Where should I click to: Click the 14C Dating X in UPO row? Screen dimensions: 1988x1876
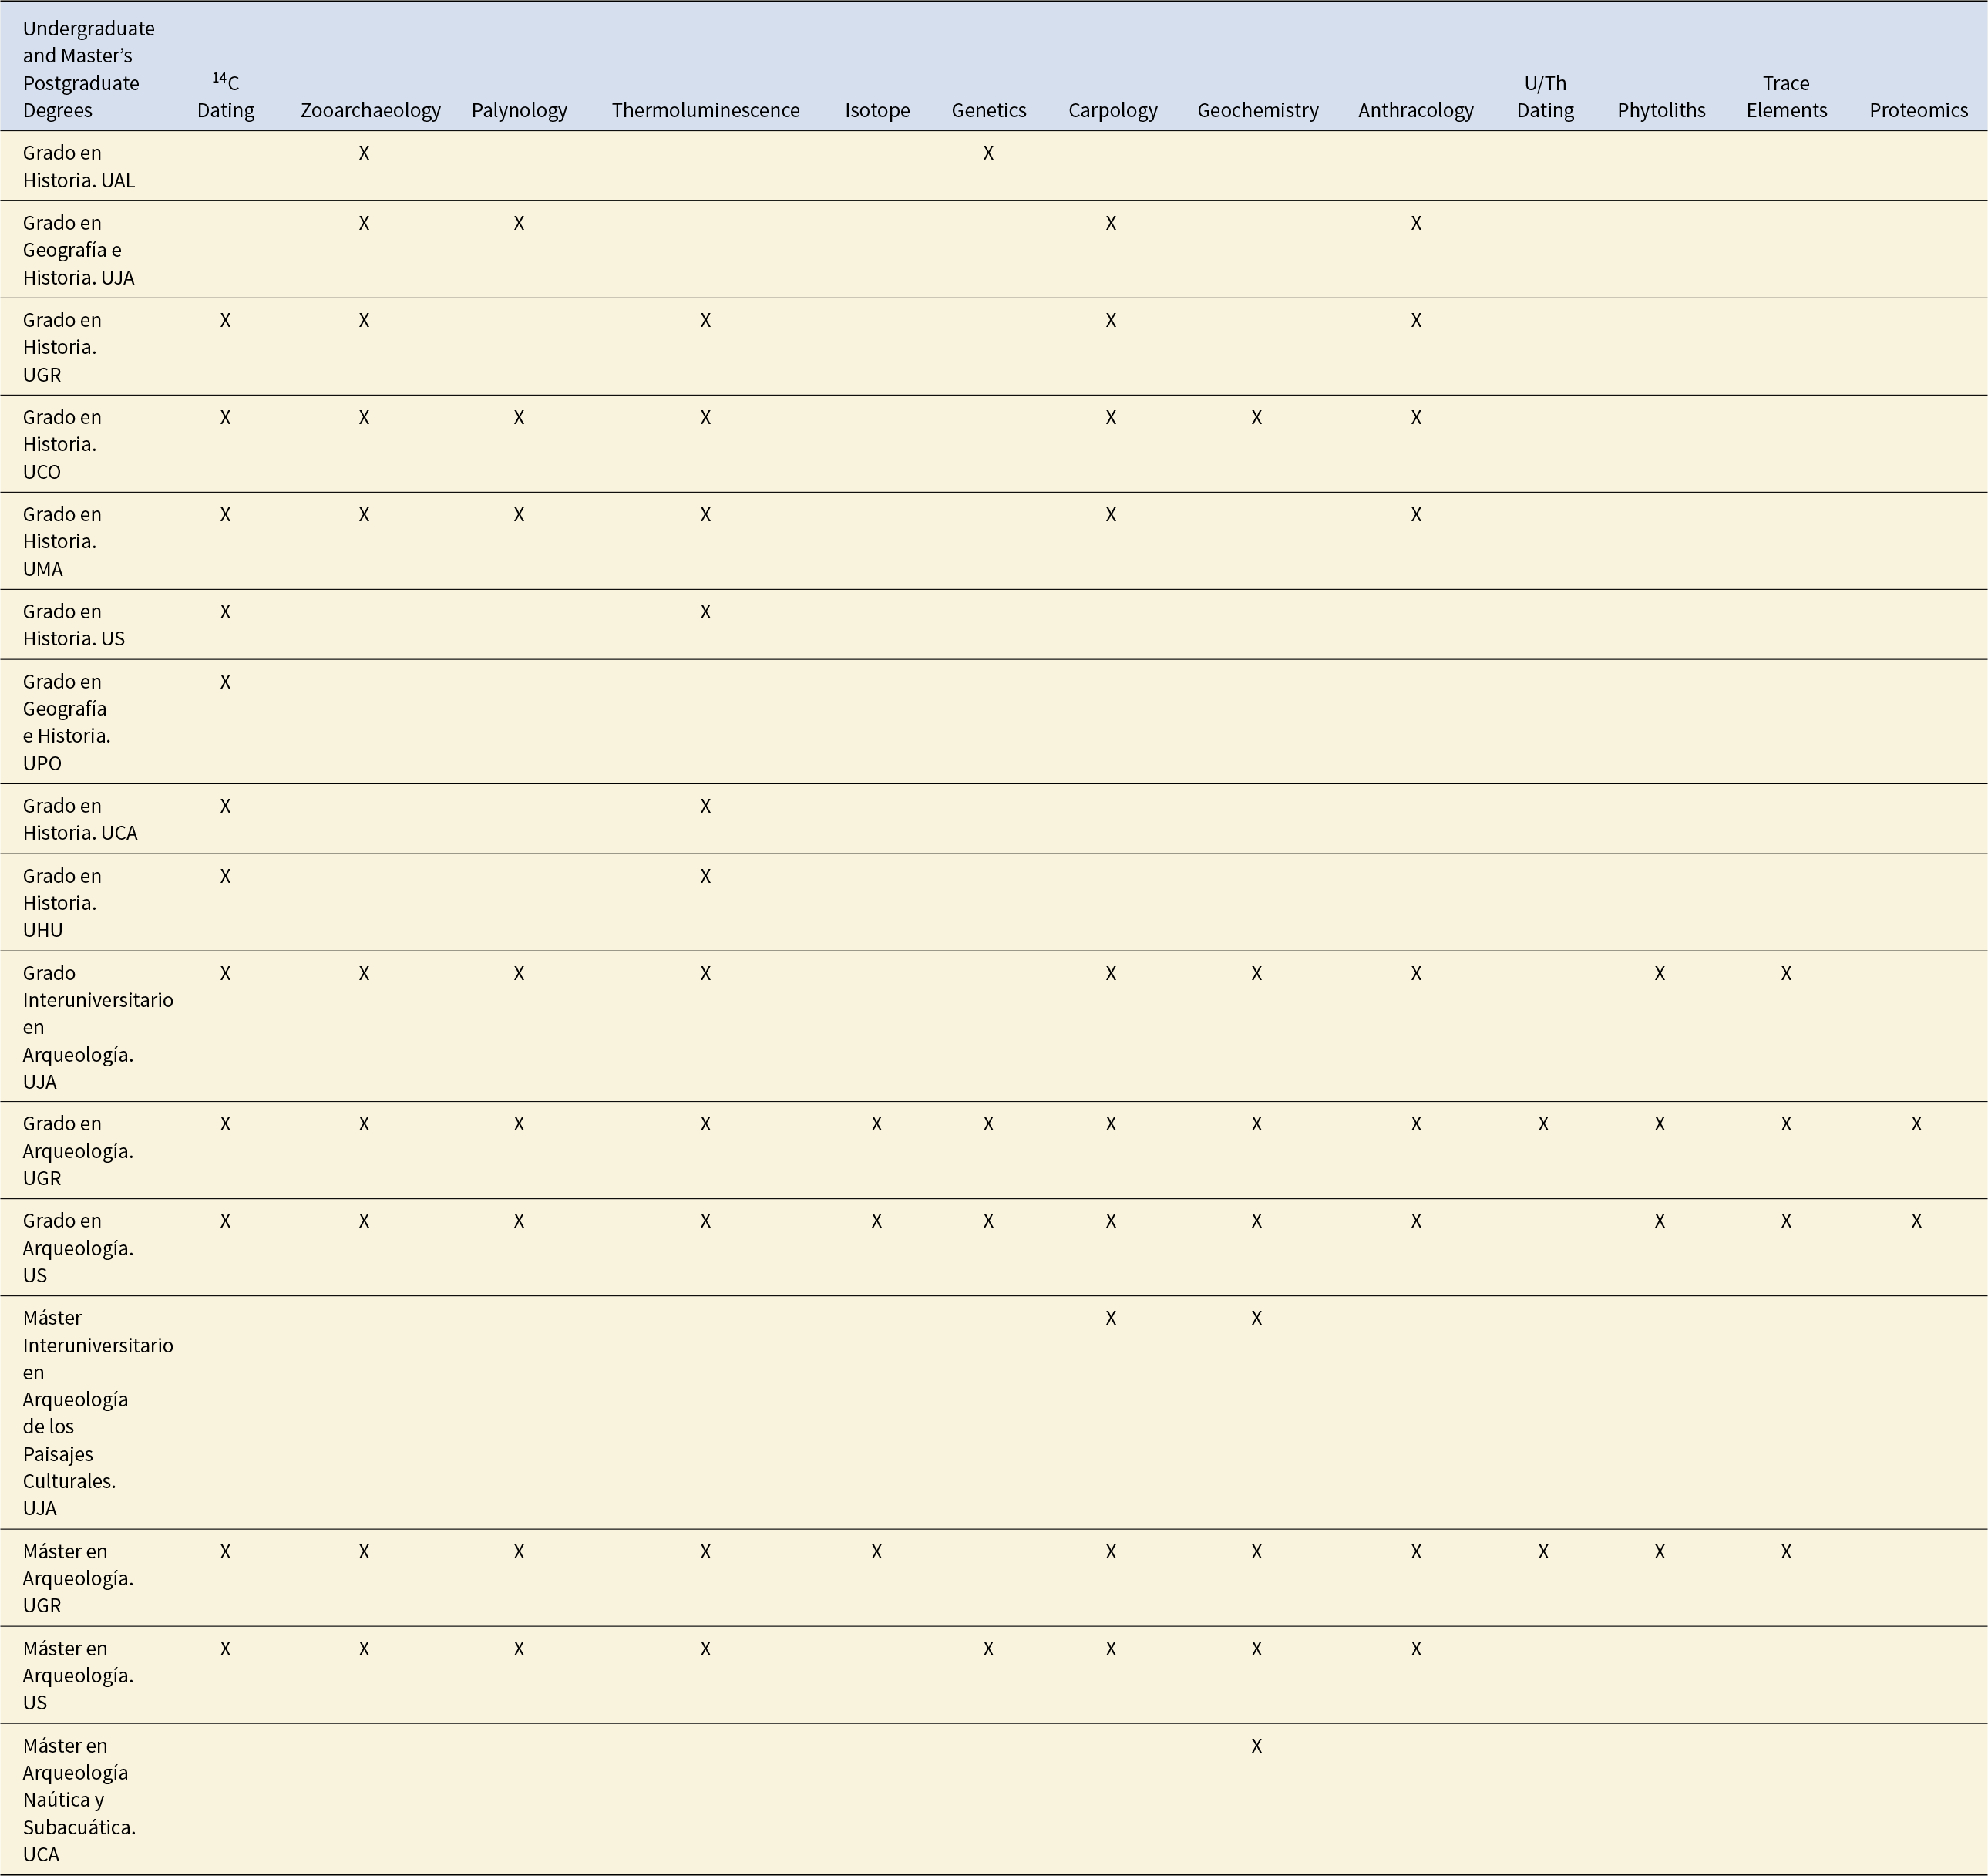click(225, 682)
